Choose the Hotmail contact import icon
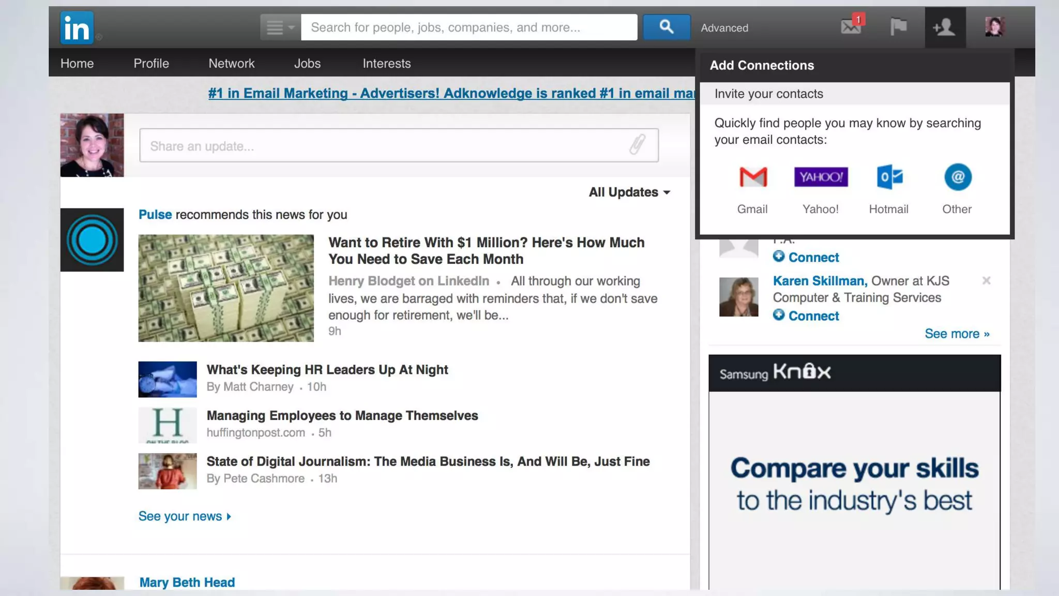 [889, 177]
